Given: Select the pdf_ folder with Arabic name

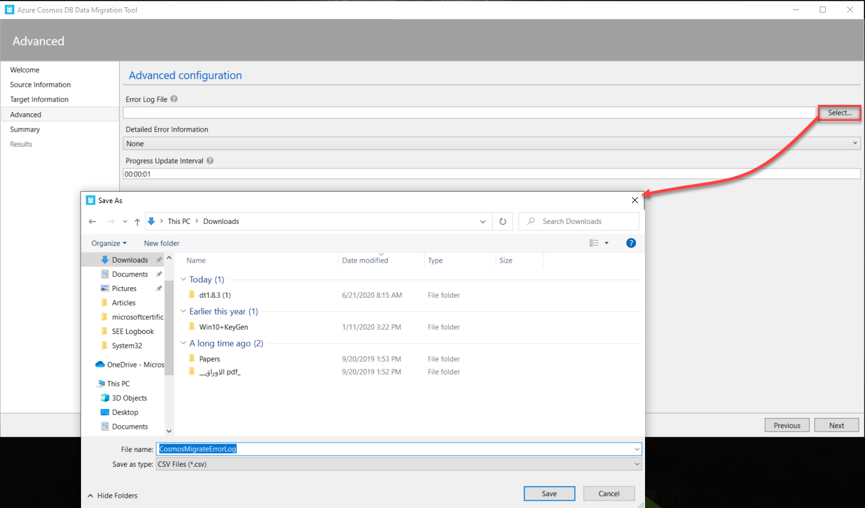Looking at the screenshot, I should 219,372.
